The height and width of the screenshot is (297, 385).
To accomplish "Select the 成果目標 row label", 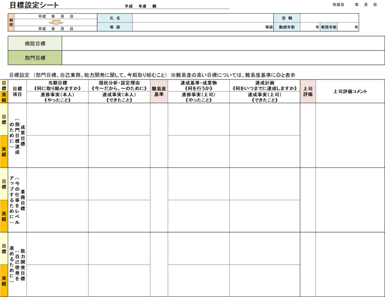I will point(17,135).
